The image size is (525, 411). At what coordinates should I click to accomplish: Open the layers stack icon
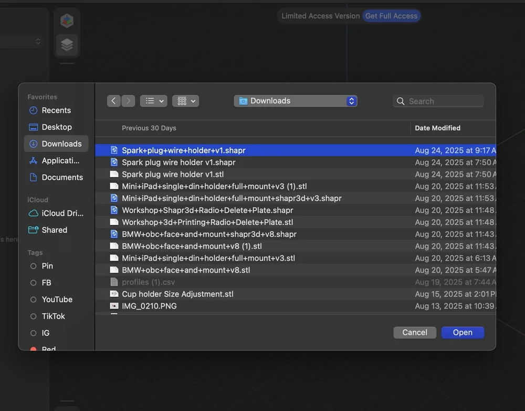click(67, 45)
